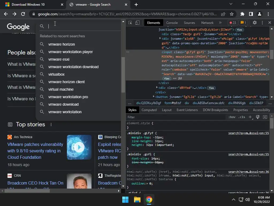The image size is (274, 206).
Task: Open the Accessibility tab in DevTools
Action: pos(261,110)
